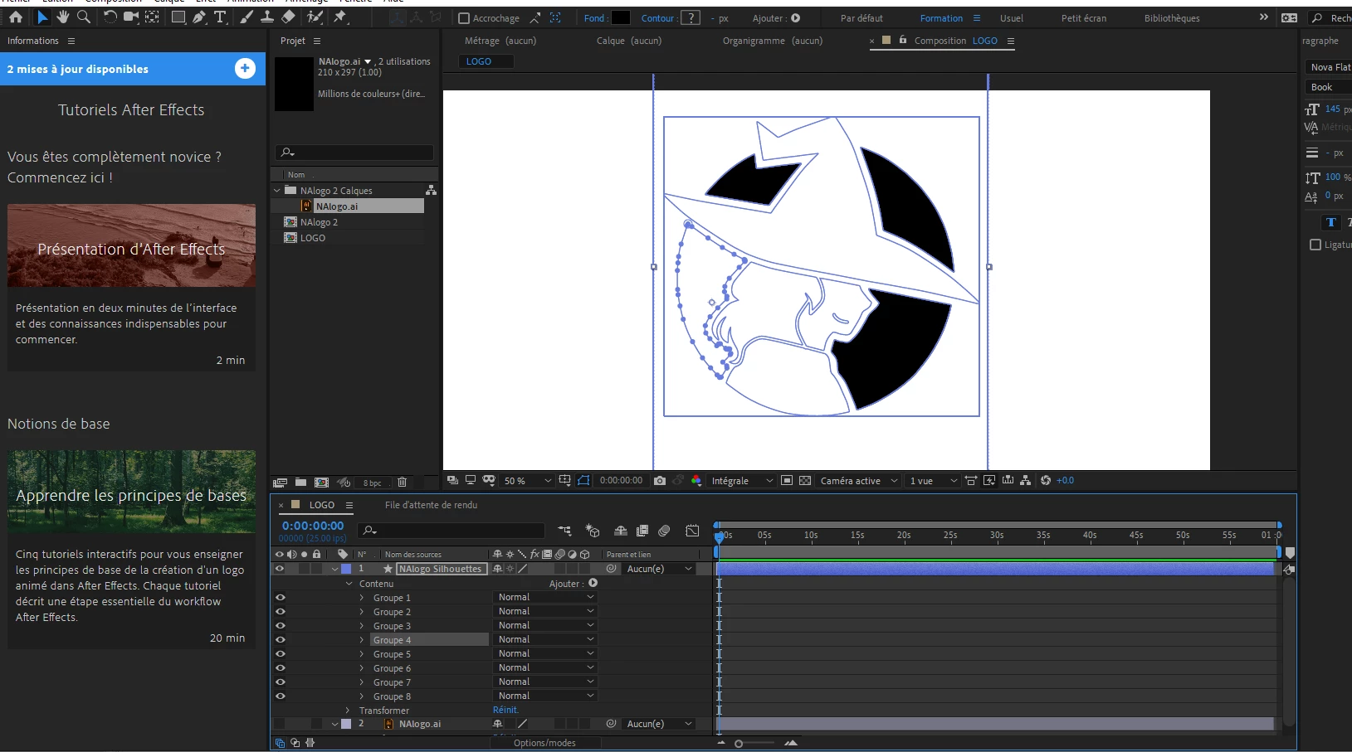Viewport: 1352px width, 752px height.
Task: Hide the NAlogo Silhouettes layer
Action: [x=280, y=569]
